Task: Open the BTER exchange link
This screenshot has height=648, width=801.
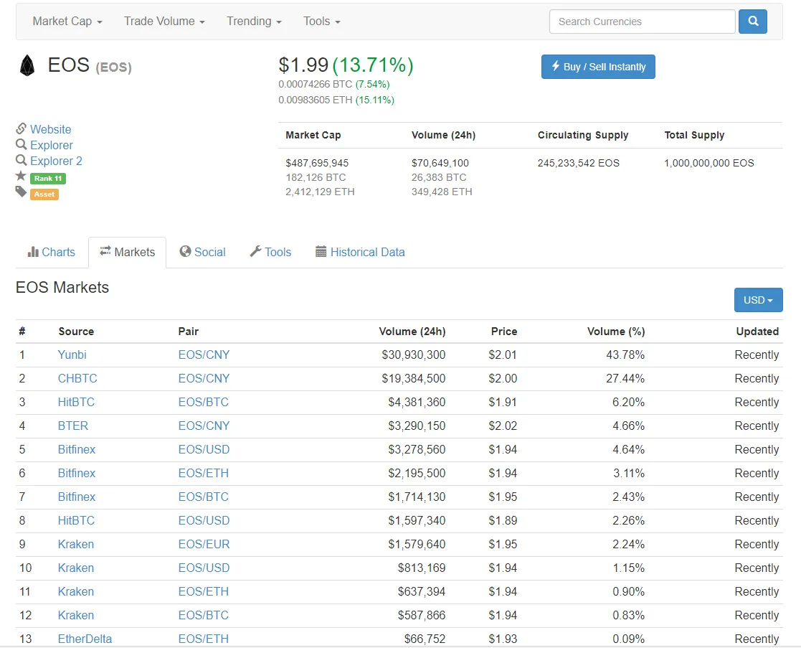Action: click(73, 426)
